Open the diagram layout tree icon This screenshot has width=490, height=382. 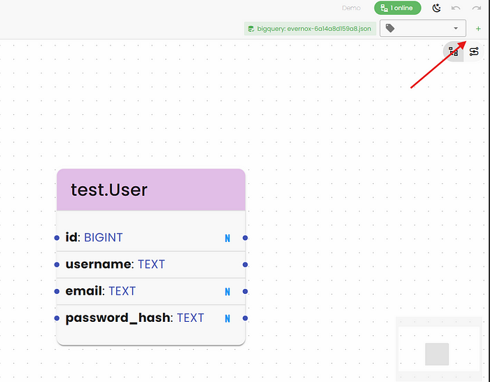pos(454,52)
